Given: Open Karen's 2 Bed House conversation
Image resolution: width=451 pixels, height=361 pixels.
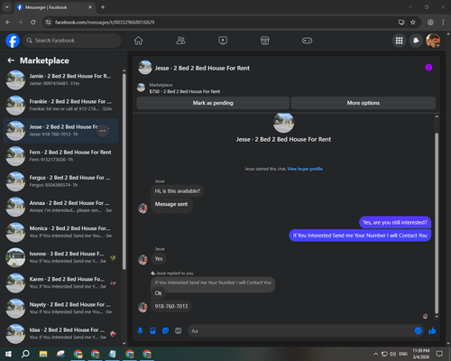Looking at the screenshot, I should [61, 282].
